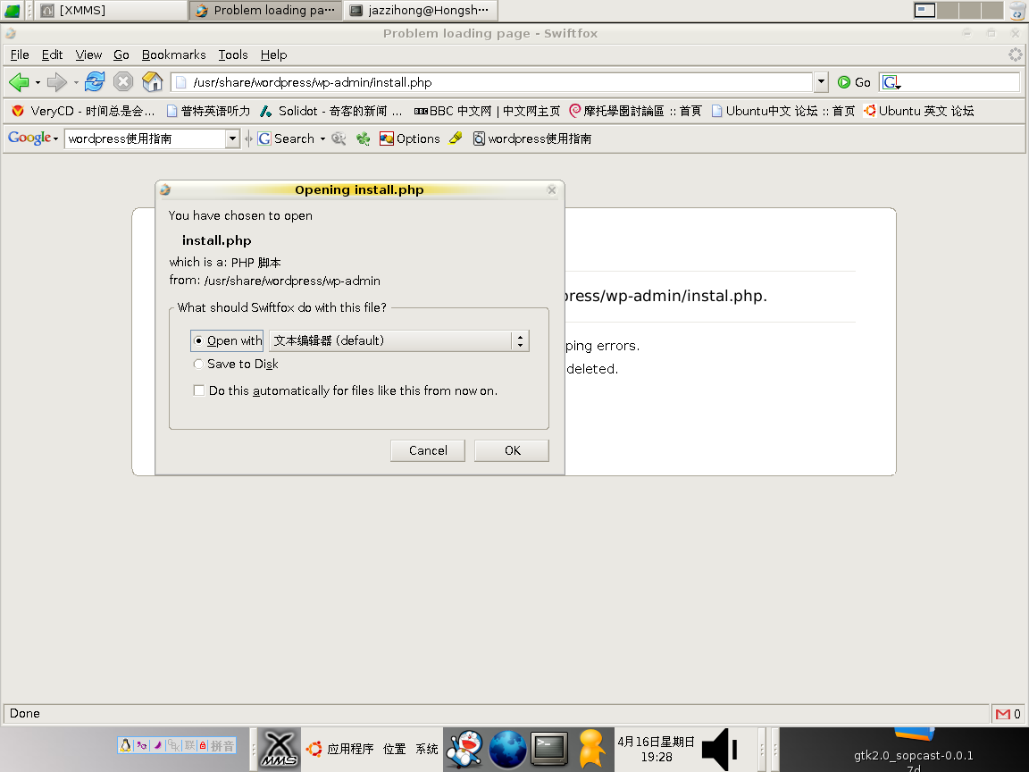
Task: Open the 系统 panel menu
Action: 427,749
